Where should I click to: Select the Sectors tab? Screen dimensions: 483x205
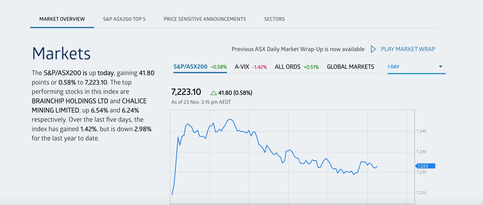(x=274, y=19)
